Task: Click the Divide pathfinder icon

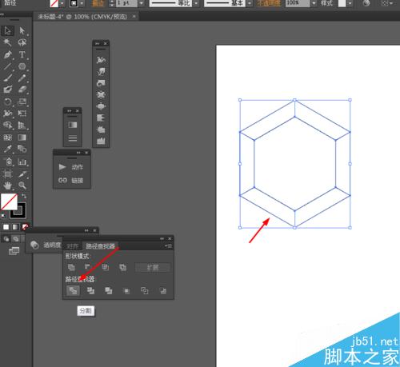Action: 73,290
